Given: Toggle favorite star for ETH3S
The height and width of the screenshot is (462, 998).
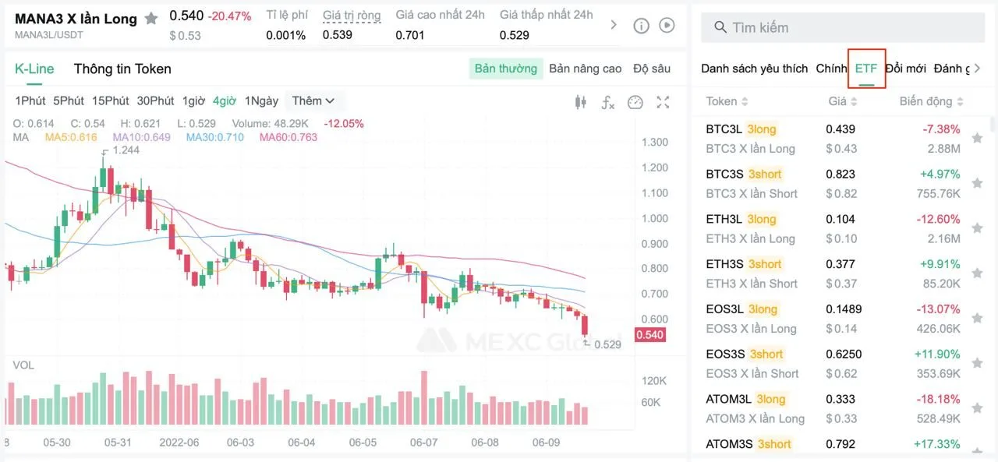Looking at the screenshot, I should pyautogui.click(x=977, y=273).
